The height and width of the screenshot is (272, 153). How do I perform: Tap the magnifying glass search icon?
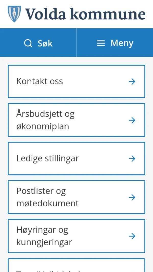28,43
